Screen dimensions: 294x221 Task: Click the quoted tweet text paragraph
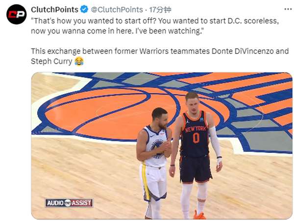155,25
